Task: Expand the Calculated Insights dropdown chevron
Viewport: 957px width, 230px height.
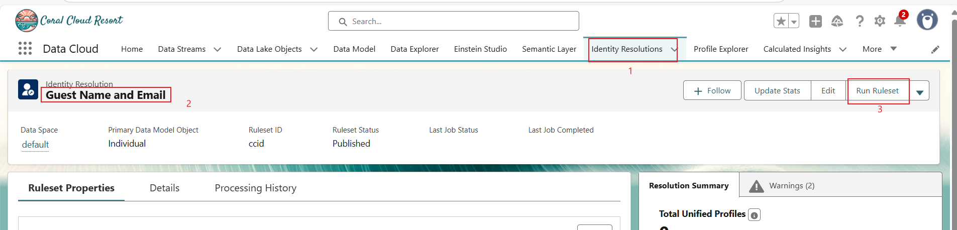Action: (x=843, y=49)
